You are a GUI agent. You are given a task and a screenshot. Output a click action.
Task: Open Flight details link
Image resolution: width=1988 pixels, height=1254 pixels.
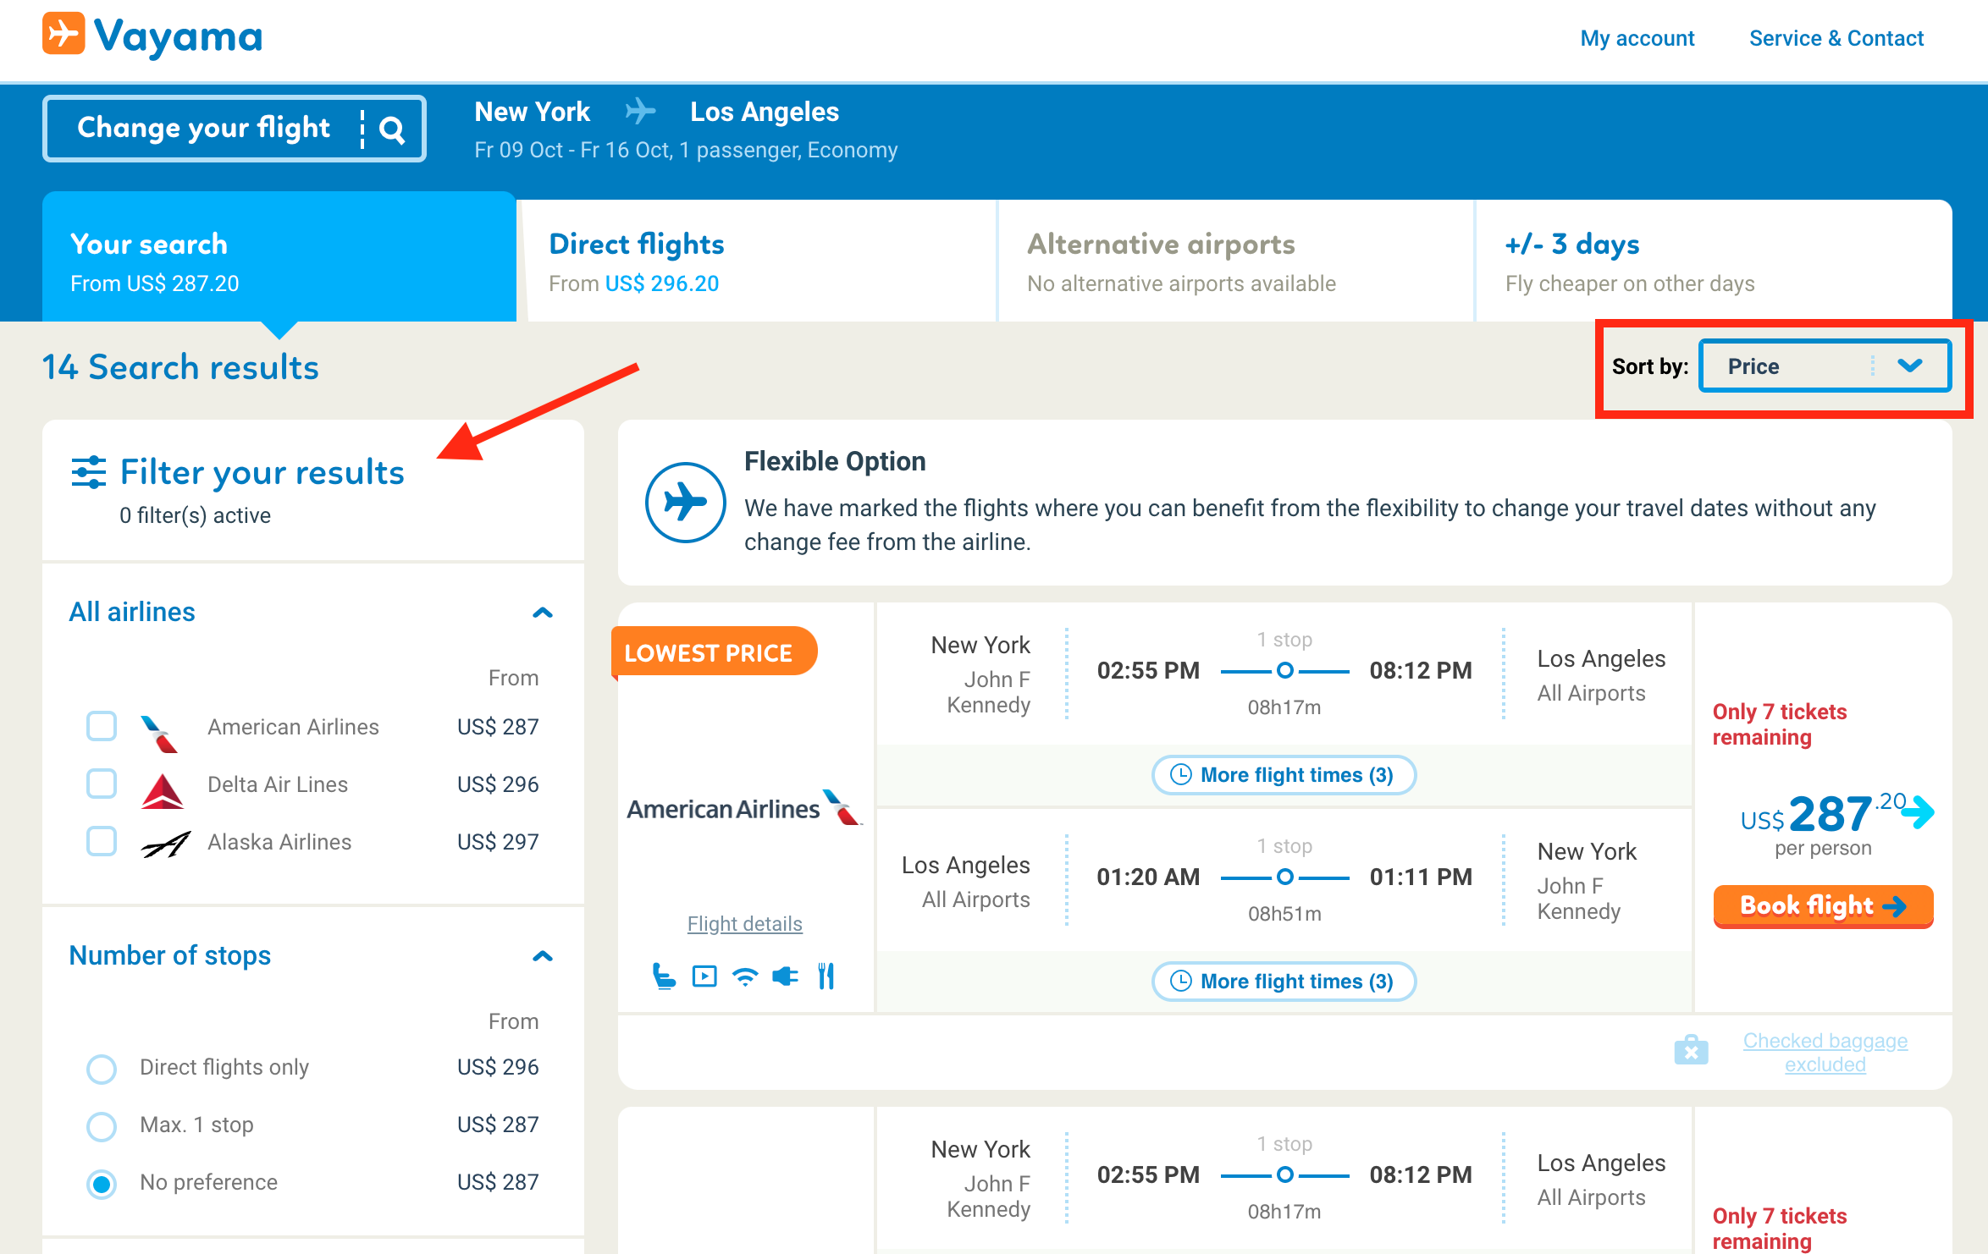pos(744,924)
